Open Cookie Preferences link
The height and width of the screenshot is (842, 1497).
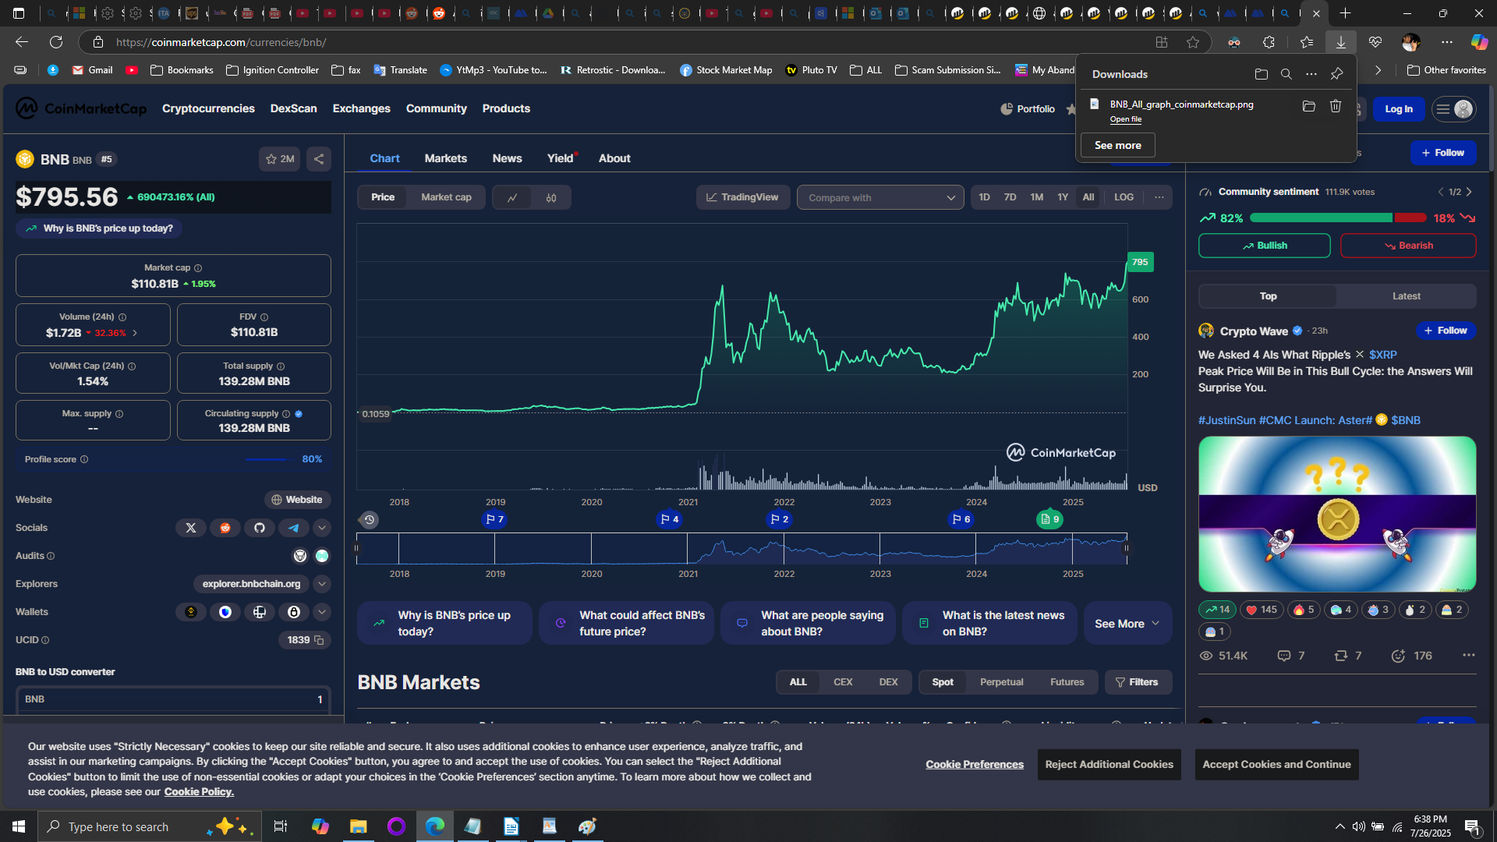click(975, 765)
